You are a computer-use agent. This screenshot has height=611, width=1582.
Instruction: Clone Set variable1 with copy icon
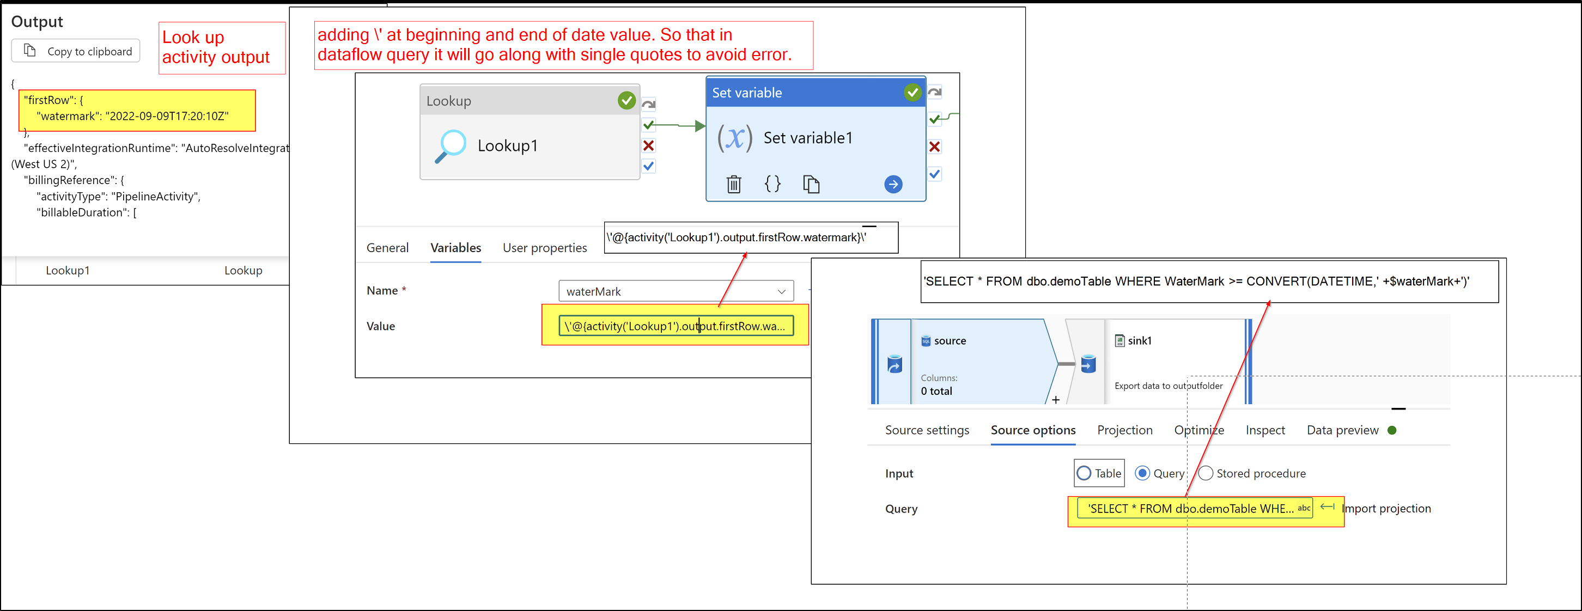(x=811, y=184)
